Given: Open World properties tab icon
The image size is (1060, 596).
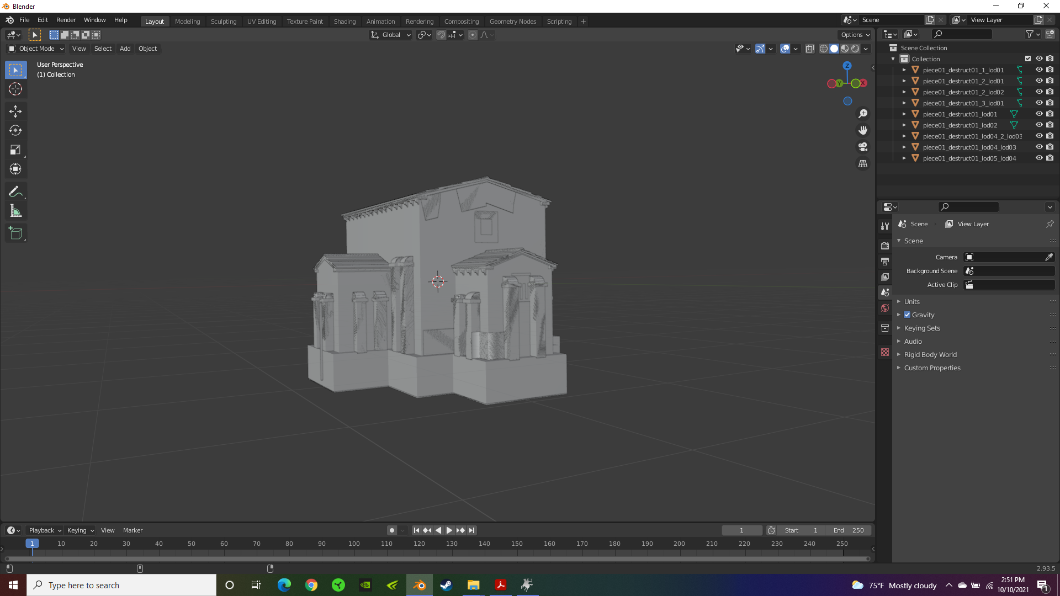Looking at the screenshot, I should pyautogui.click(x=885, y=308).
